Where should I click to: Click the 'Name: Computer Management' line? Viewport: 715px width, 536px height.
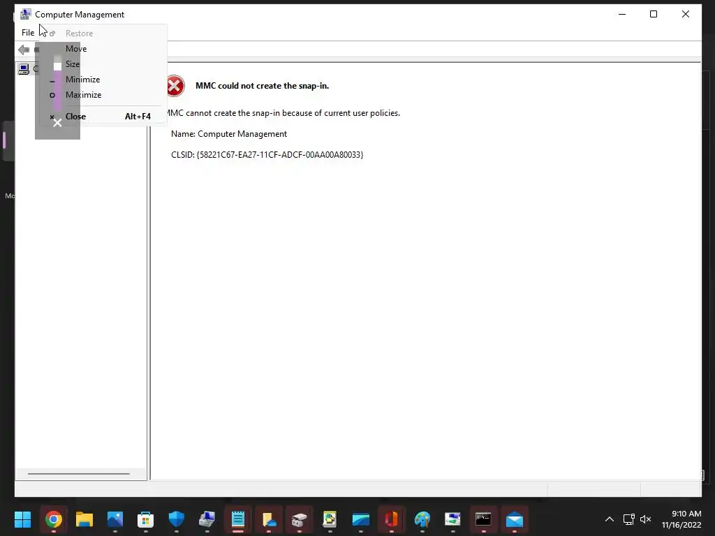(x=229, y=134)
